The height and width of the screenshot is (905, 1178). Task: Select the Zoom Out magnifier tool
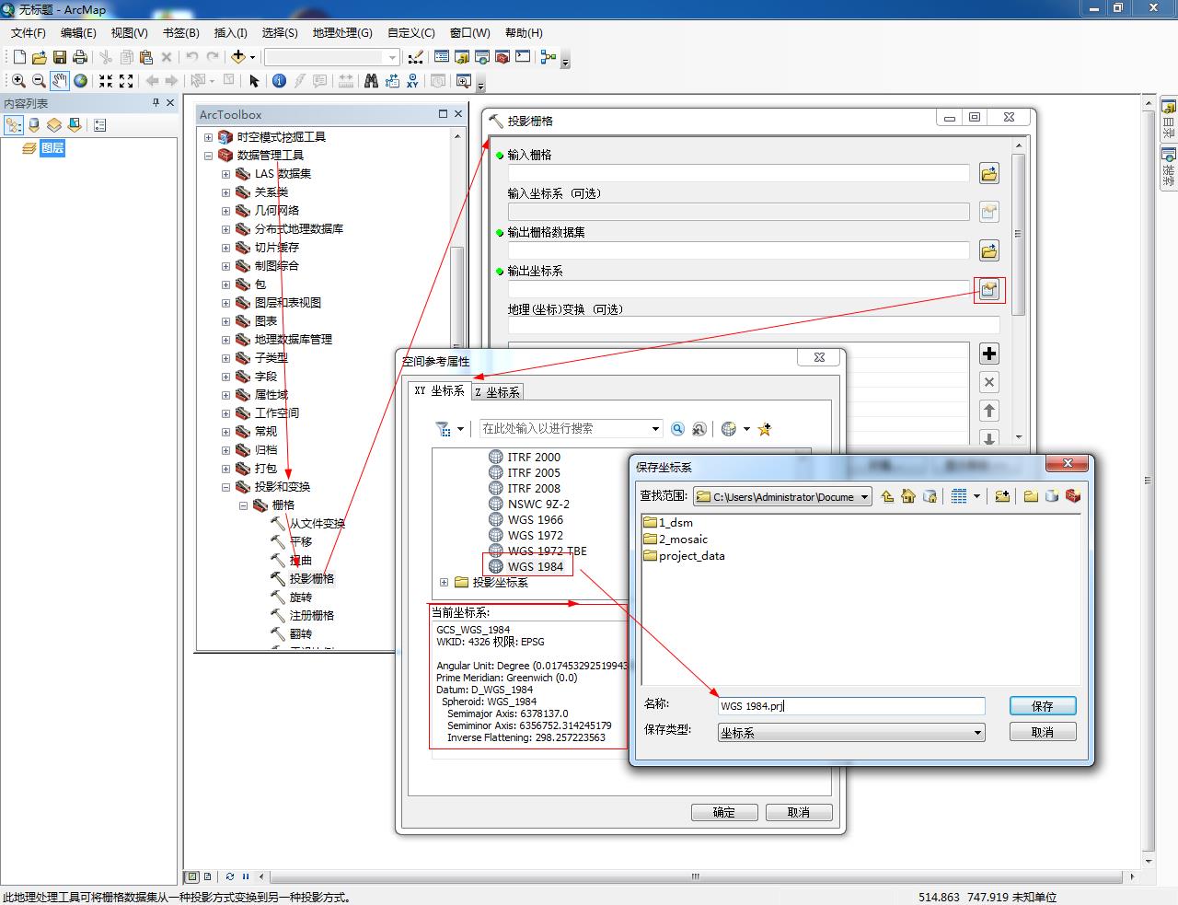pyautogui.click(x=39, y=81)
